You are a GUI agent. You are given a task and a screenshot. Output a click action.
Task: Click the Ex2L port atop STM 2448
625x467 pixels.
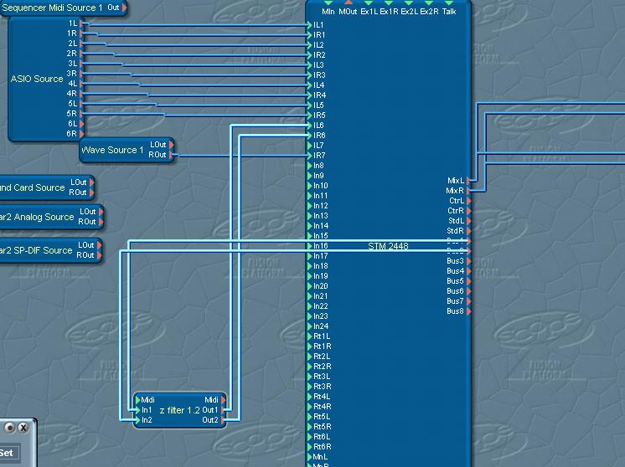coord(409,3)
